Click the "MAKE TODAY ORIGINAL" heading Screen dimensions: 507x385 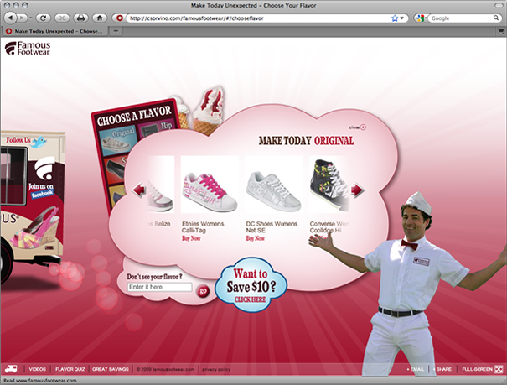click(x=306, y=141)
